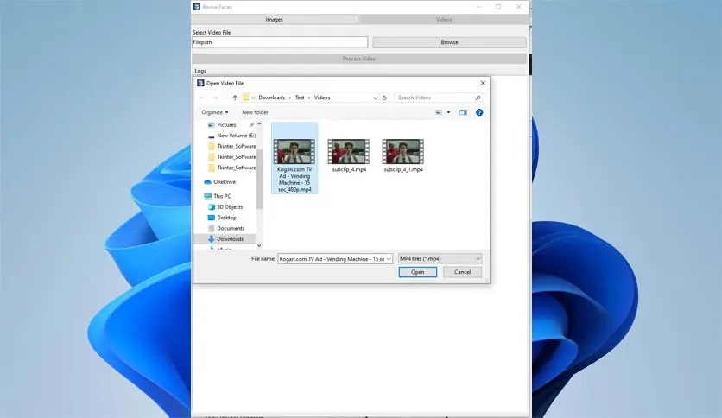The height and width of the screenshot is (418, 722).
Task: Open 3D Objects folder in sidebar
Action: pyautogui.click(x=230, y=207)
